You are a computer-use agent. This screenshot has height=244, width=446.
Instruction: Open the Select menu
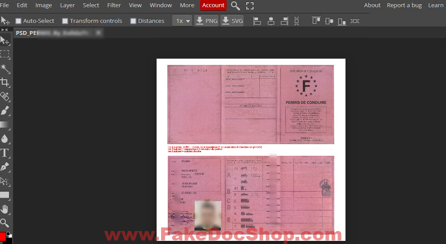tap(91, 5)
